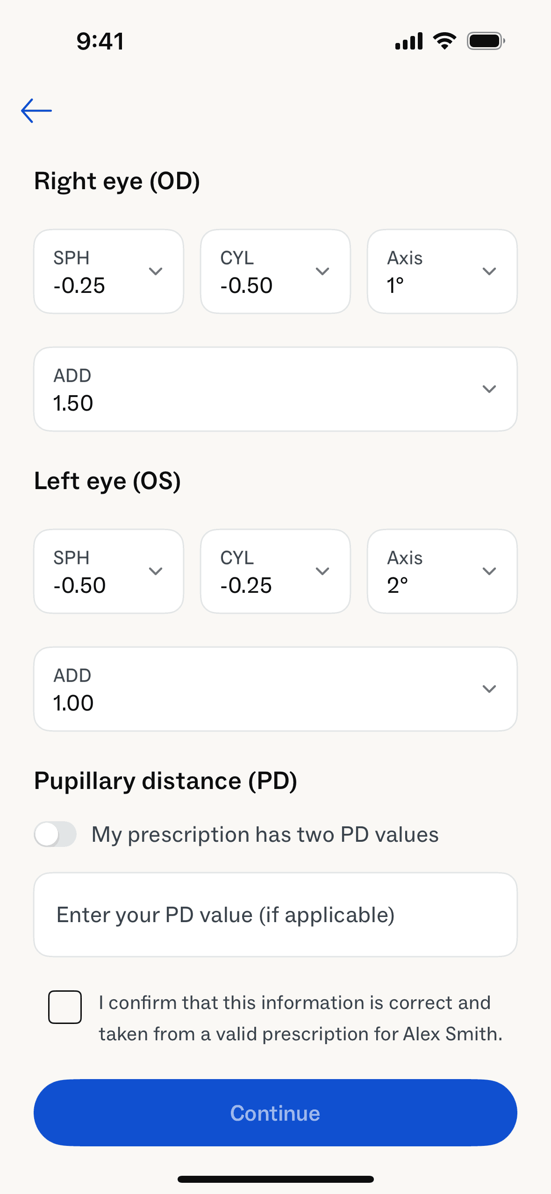The width and height of the screenshot is (551, 1194).
Task: Tap the cellular signal bars icon
Action: (x=409, y=41)
